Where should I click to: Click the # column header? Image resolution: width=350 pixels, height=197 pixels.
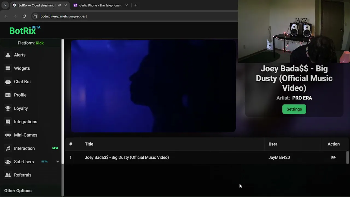[x=71, y=144]
